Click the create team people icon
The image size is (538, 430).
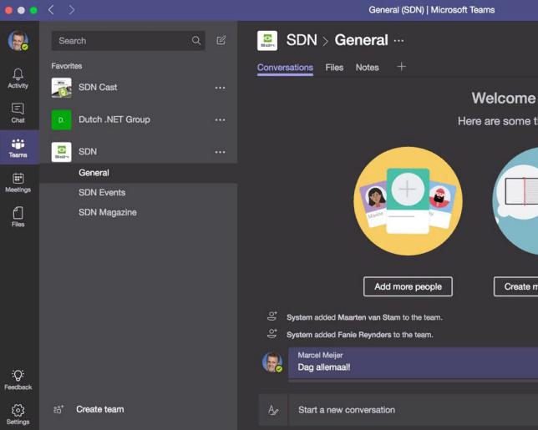[58, 409]
